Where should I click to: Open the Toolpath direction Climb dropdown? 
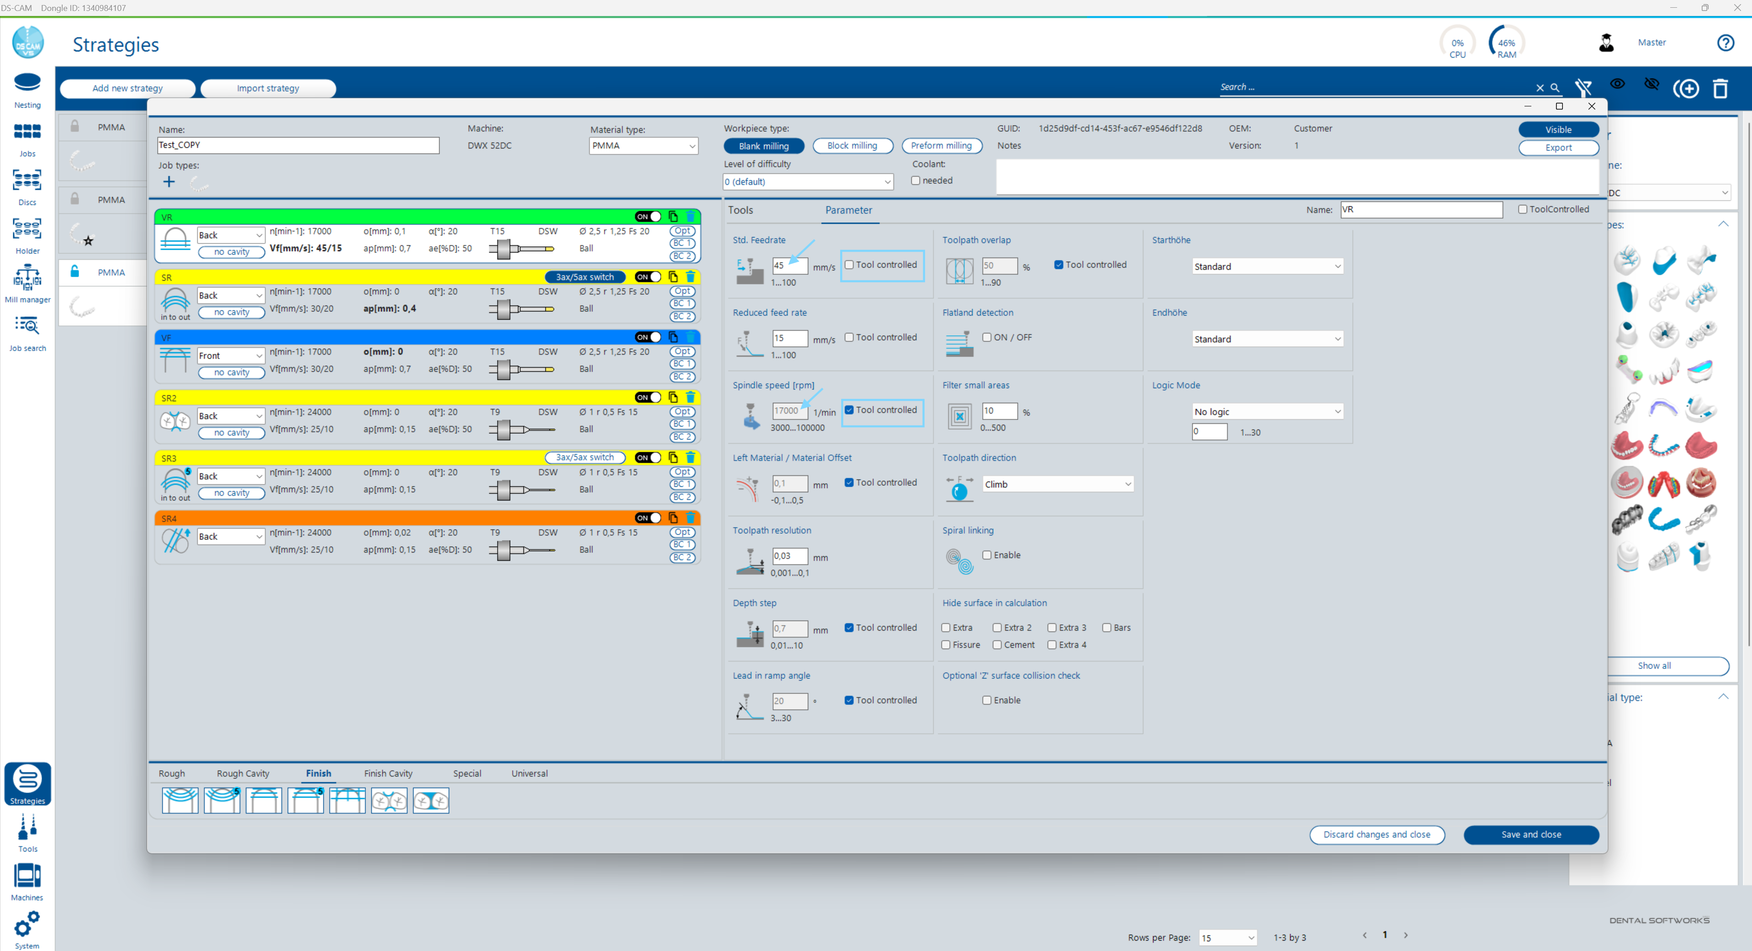point(1057,483)
